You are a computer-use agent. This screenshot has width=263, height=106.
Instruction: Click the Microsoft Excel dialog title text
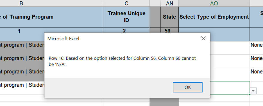pos(63,39)
